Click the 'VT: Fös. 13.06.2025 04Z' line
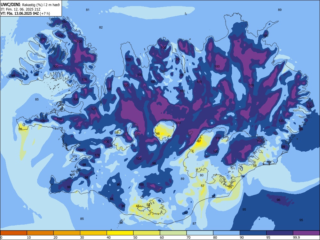Image resolution: width=320 pixels, height=240 pixels. click(20, 13)
